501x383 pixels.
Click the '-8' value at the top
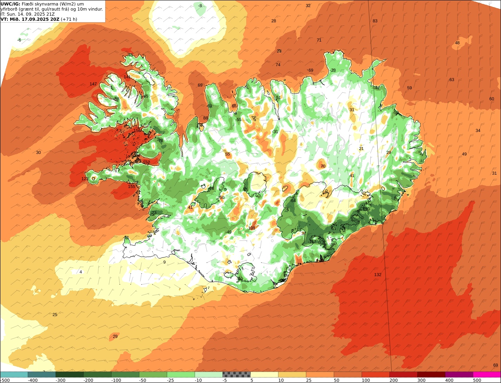coord(200,6)
